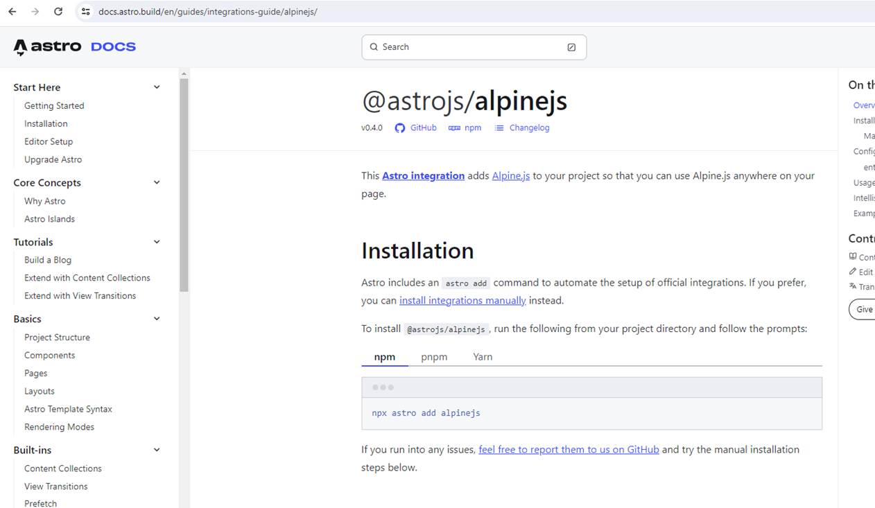875x508 pixels.
Task: Collapse the Tutorials section chevron
Action: pyautogui.click(x=157, y=242)
